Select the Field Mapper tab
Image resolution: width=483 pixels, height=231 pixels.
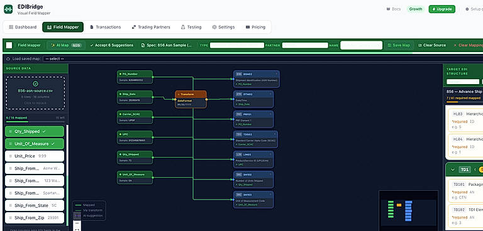point(63,27)
